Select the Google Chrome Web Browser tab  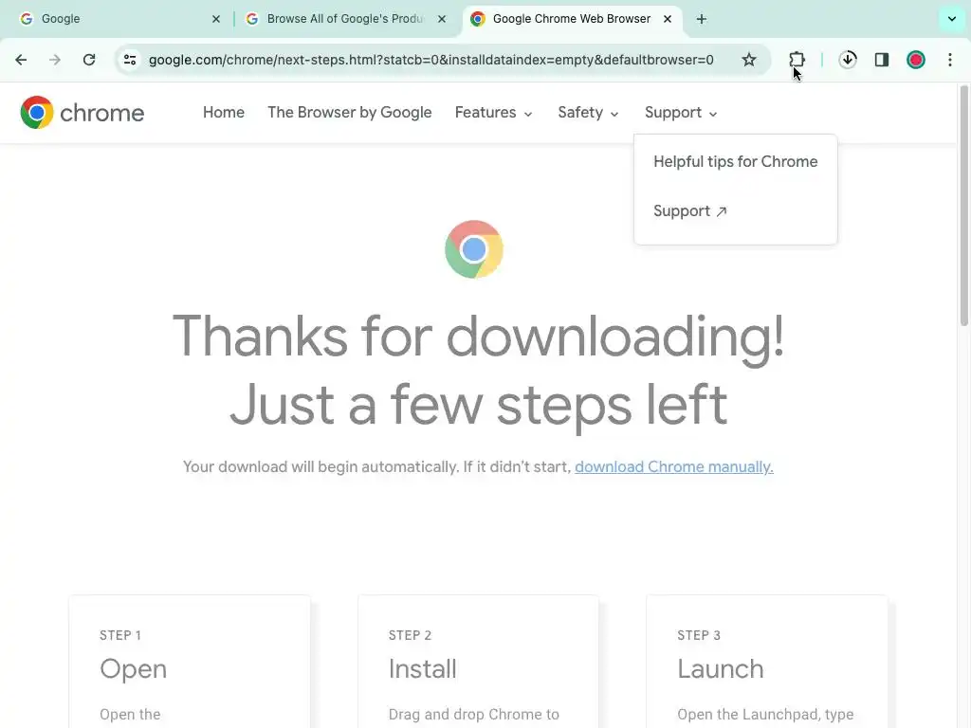tap(571, 19)
